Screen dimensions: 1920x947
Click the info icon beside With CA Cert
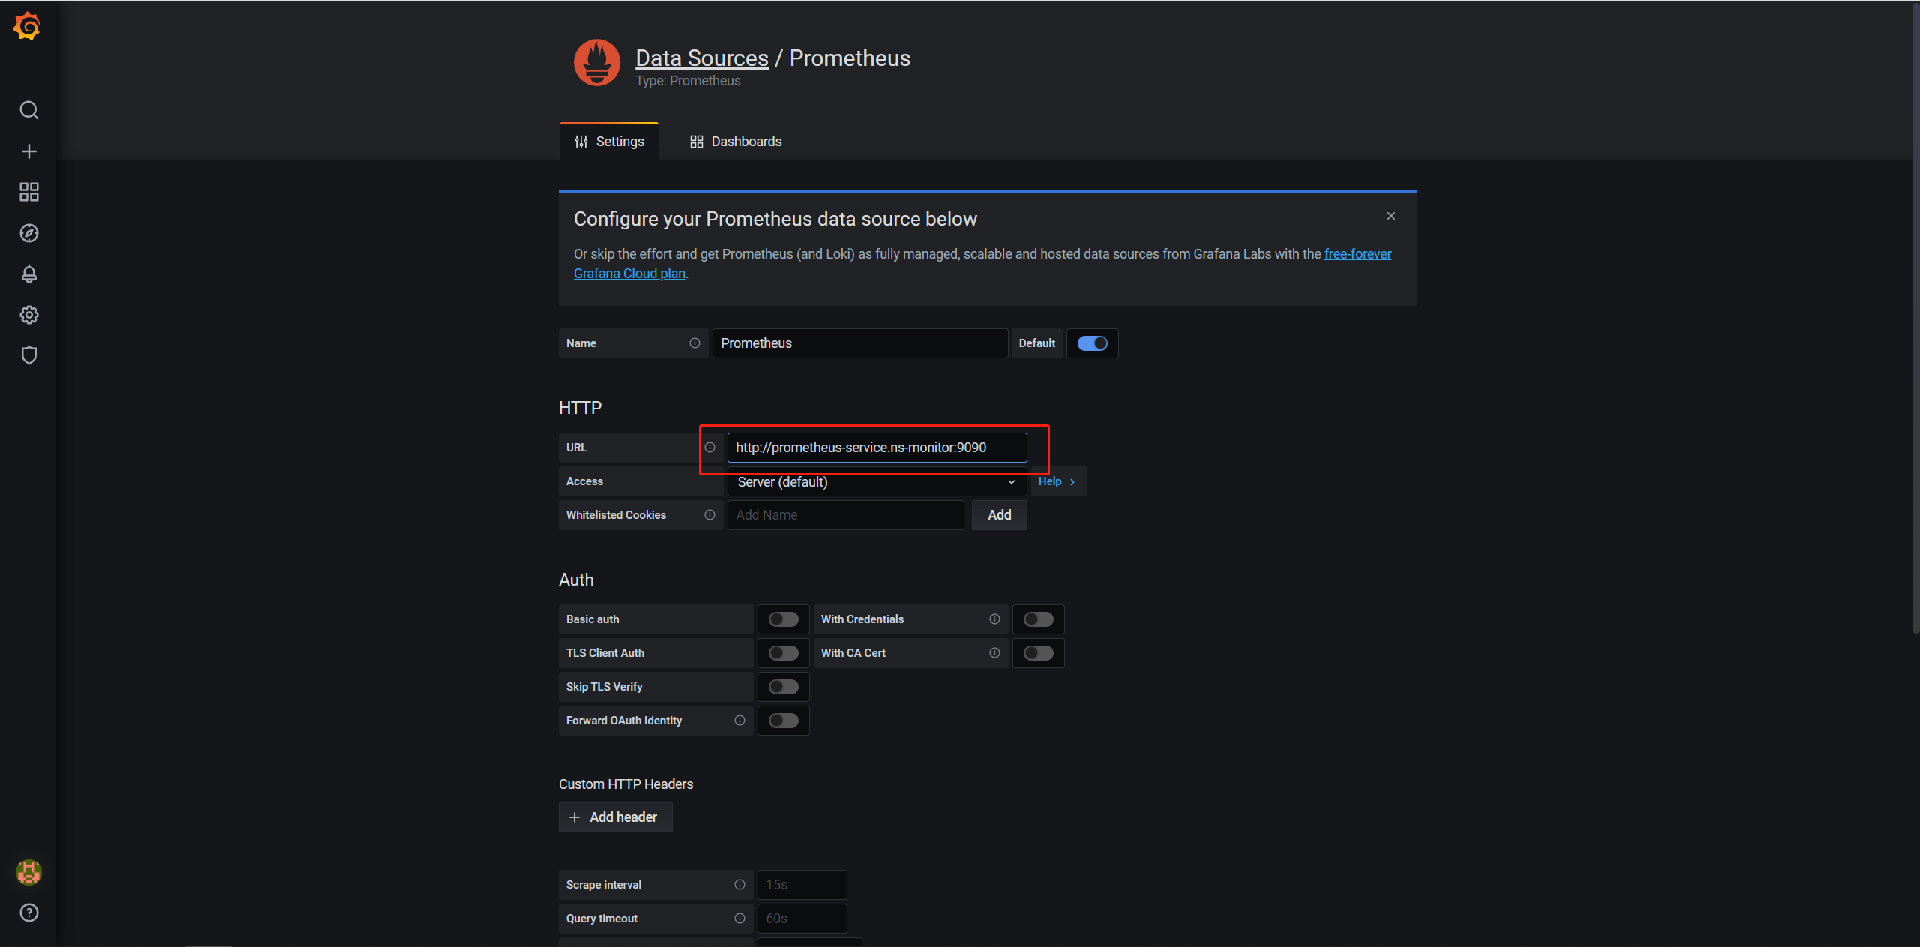(994, 653)
